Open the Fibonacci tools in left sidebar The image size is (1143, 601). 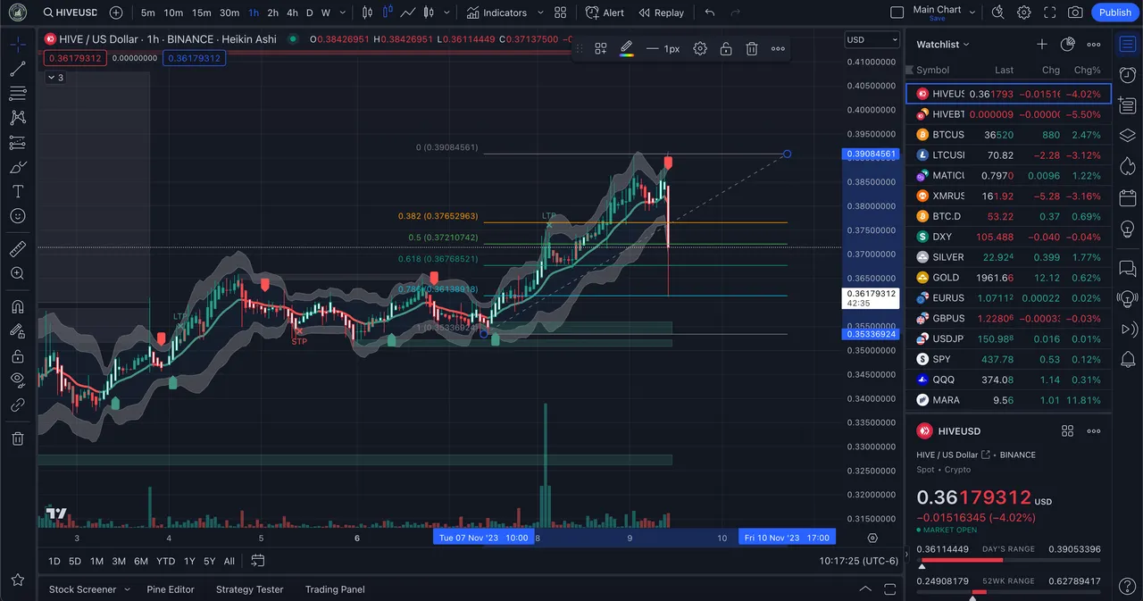[17, 93]
